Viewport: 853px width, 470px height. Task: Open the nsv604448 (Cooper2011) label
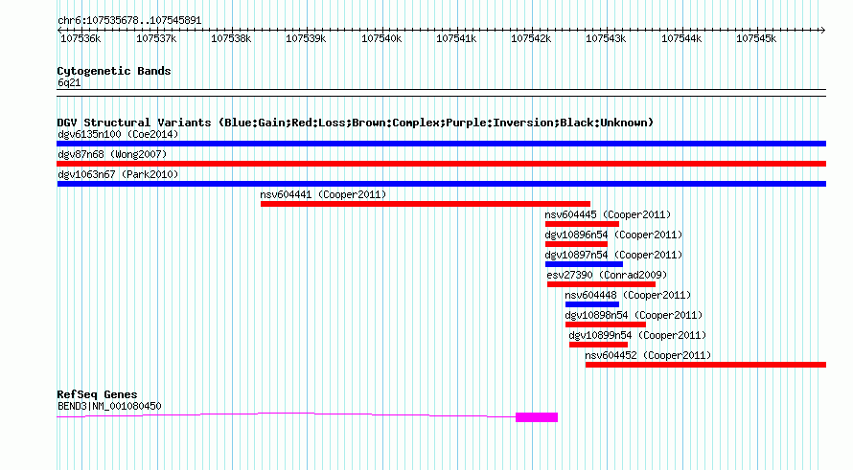[628, 295]
